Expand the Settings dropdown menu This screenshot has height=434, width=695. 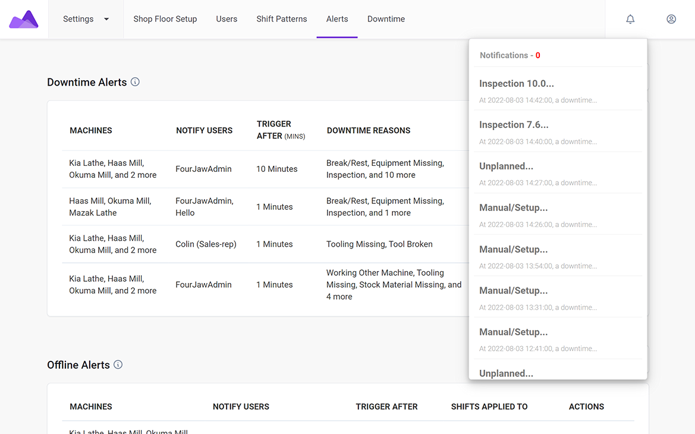(x=86, y=19)
